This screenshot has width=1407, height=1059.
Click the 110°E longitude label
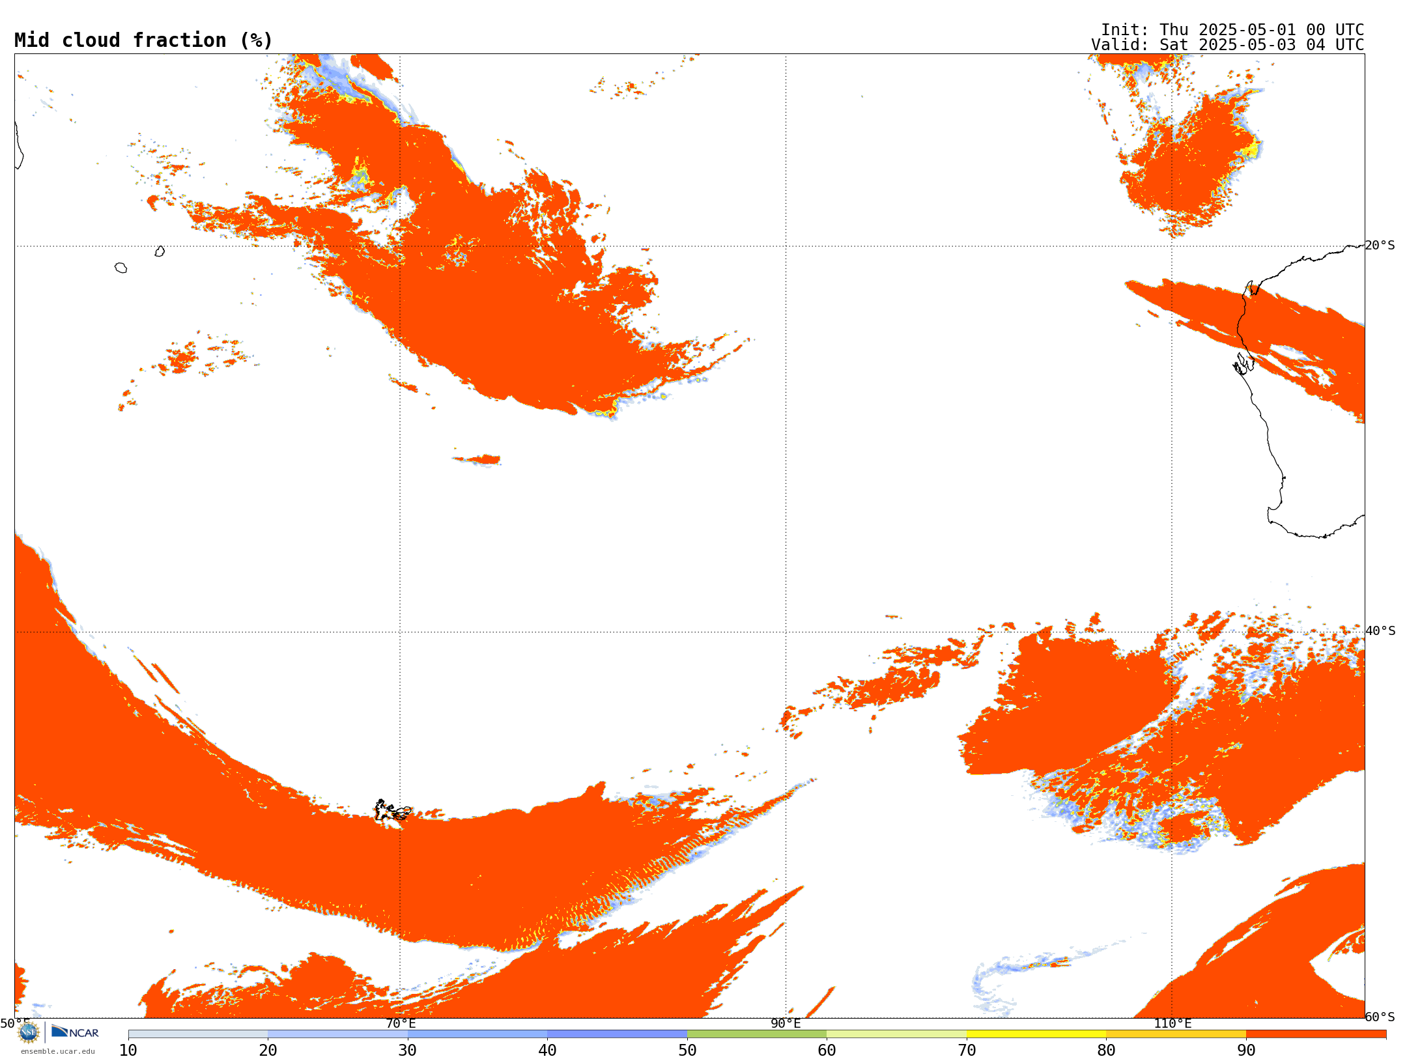point(1172,1023)
